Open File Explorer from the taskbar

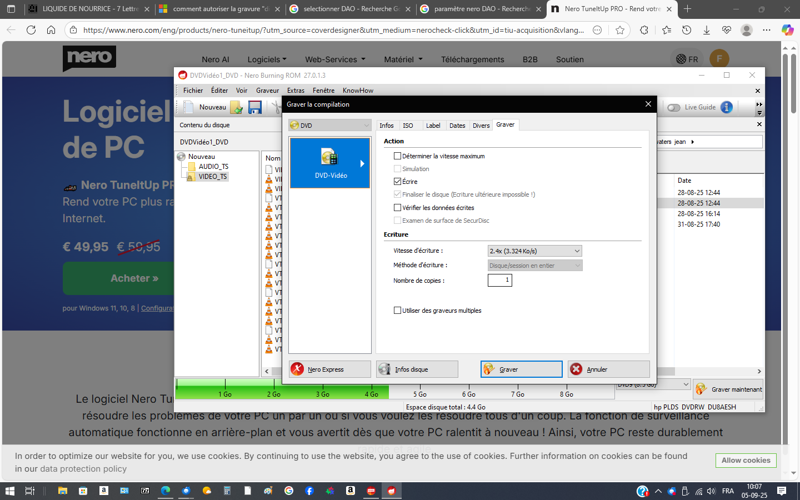click(x=63, y=491)
